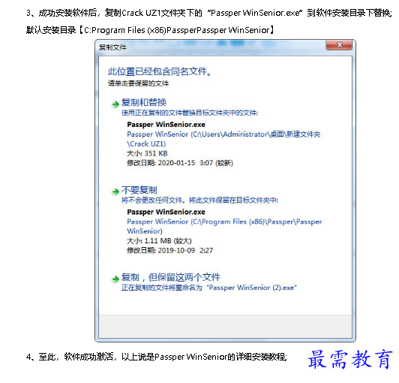This screenshot has width=399, height=383.
Task: Click Passper WinSenior.exe filename under 不要复制
Action: coord(166,212)
